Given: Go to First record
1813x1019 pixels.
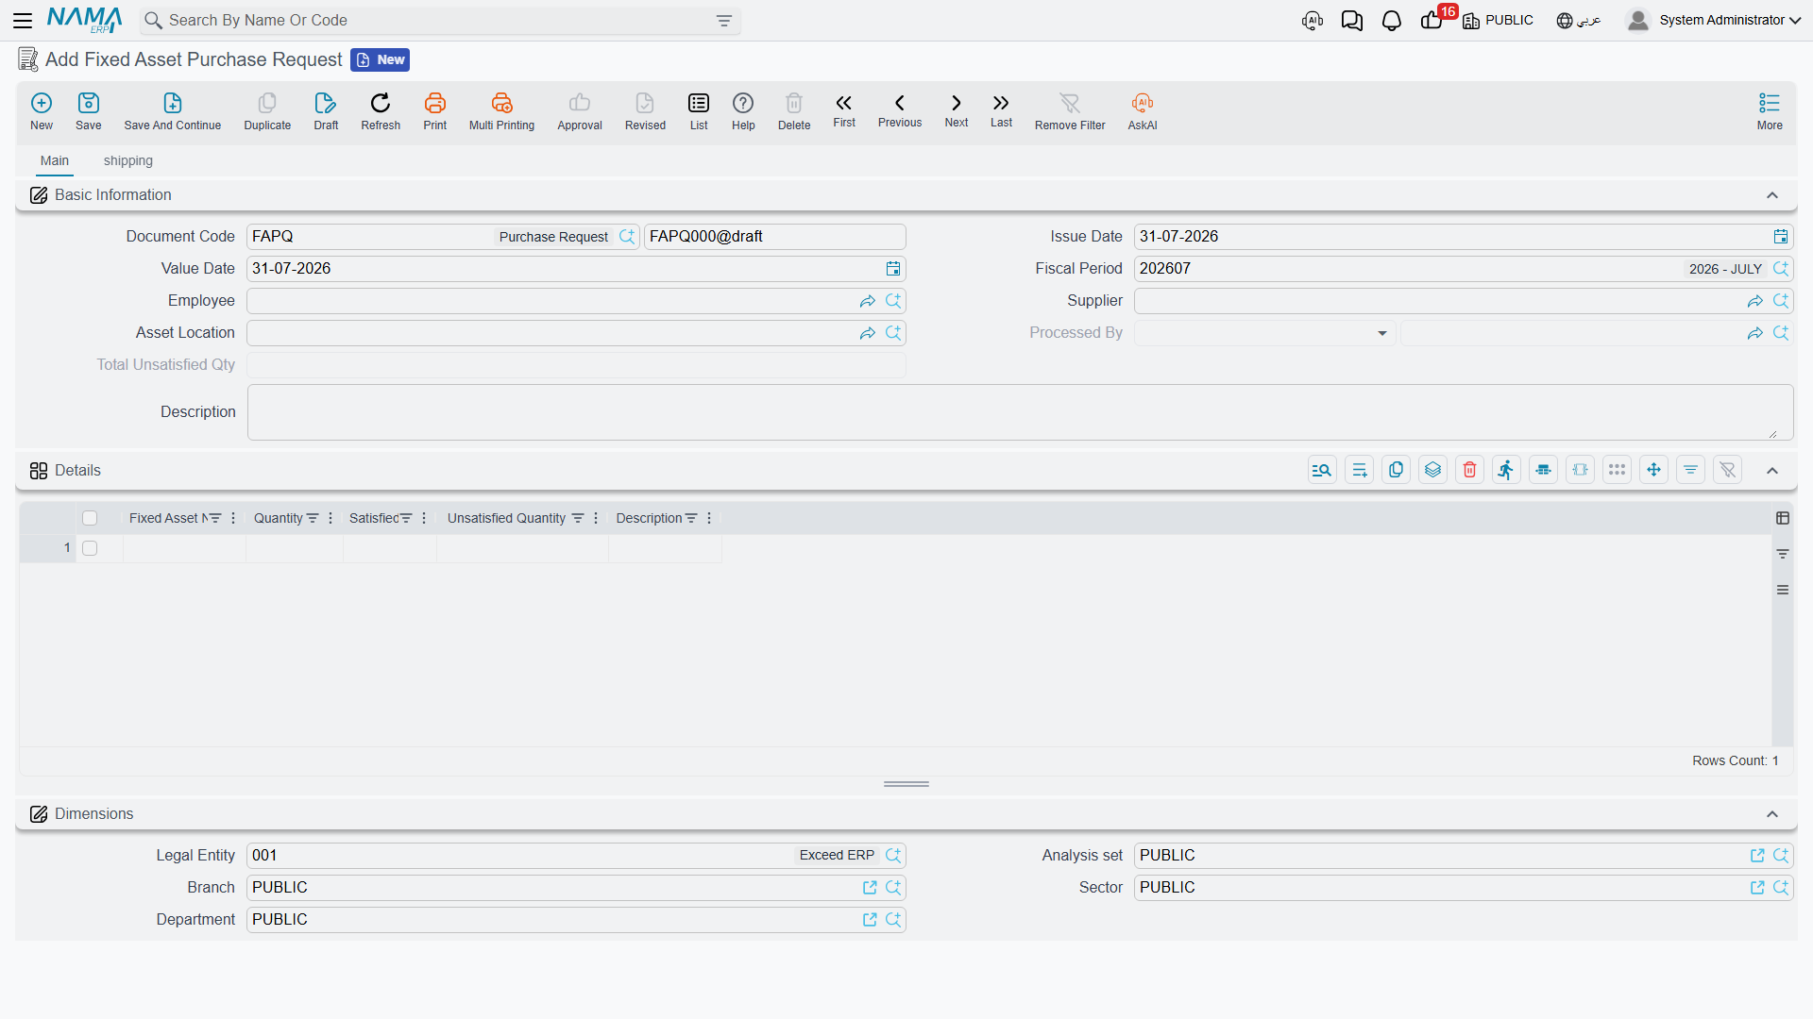Looking at the screenshot, I should point(844,110).
